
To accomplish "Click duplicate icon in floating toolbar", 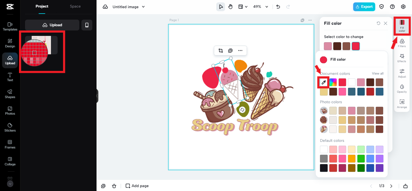I will pyautogui.click(x=230, y=51).
